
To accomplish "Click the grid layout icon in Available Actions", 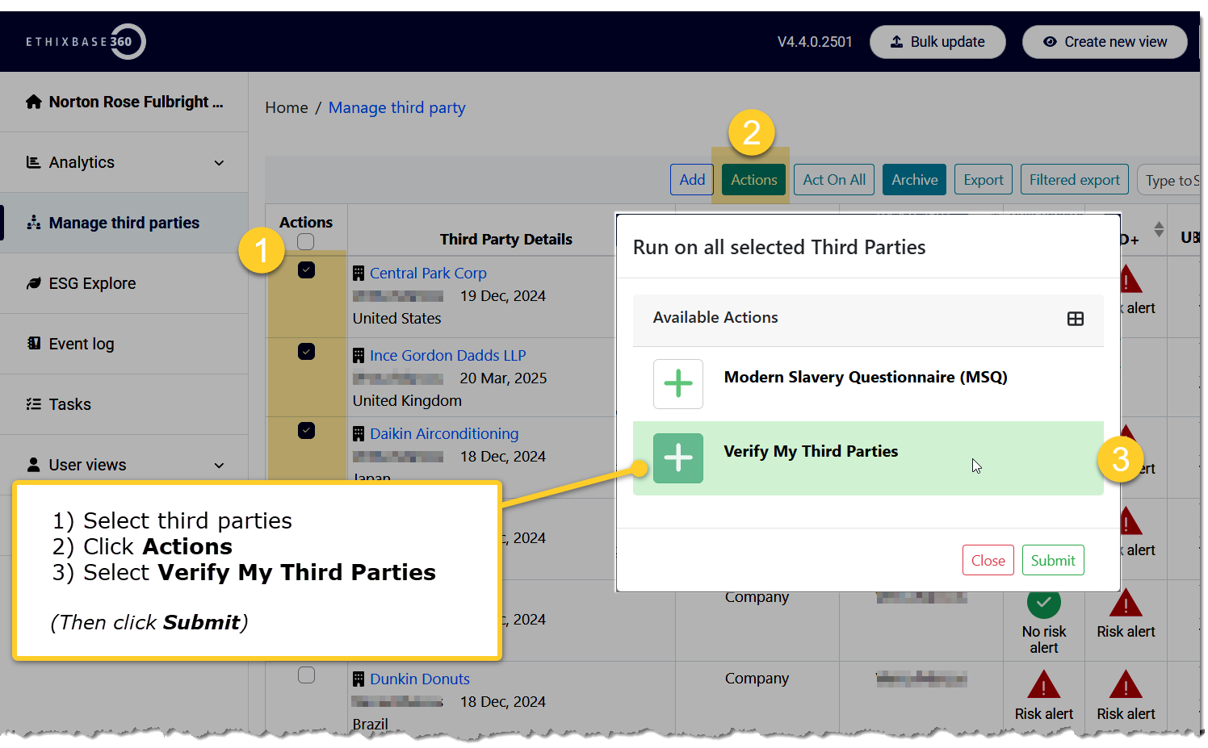I will [x=1075, y=319].
